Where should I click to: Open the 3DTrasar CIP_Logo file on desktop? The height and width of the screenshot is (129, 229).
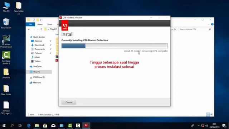pyautogui.click(x=6, y=108)
